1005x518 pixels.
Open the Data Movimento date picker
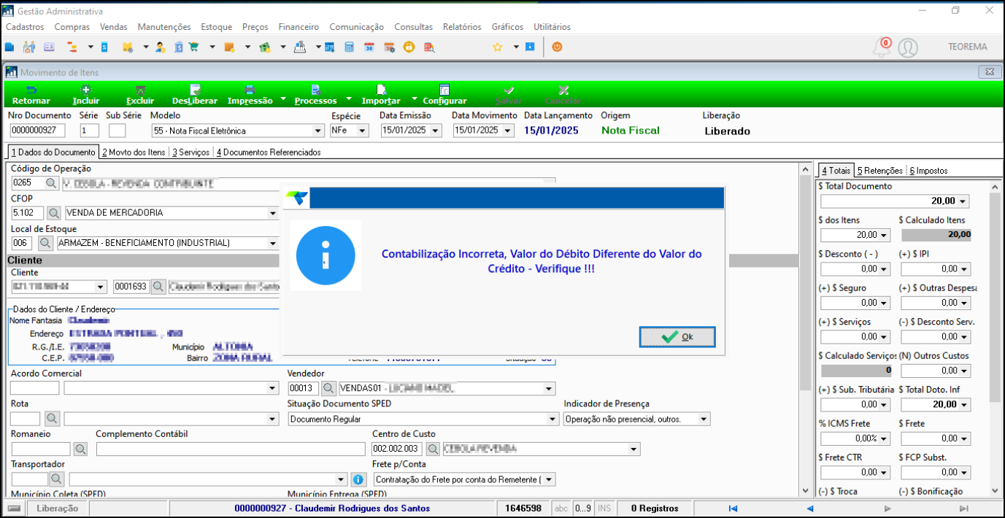508,131
